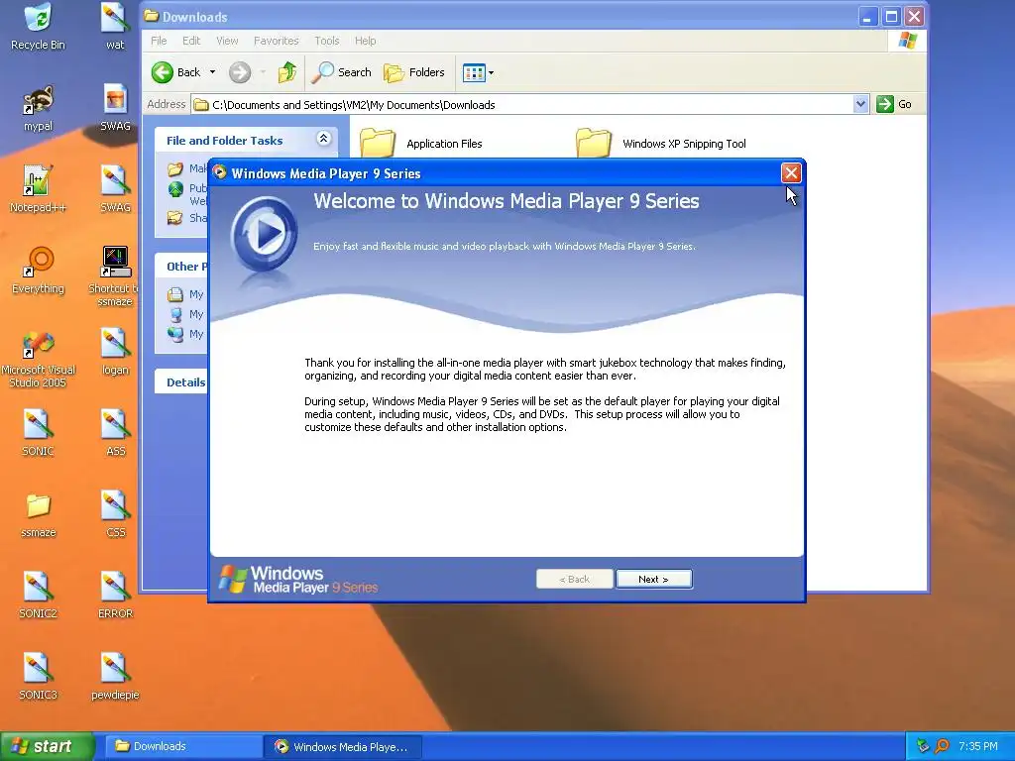Open the Edit menu in Downloads
Screen dimensions: 1015x761
(191, 41)
